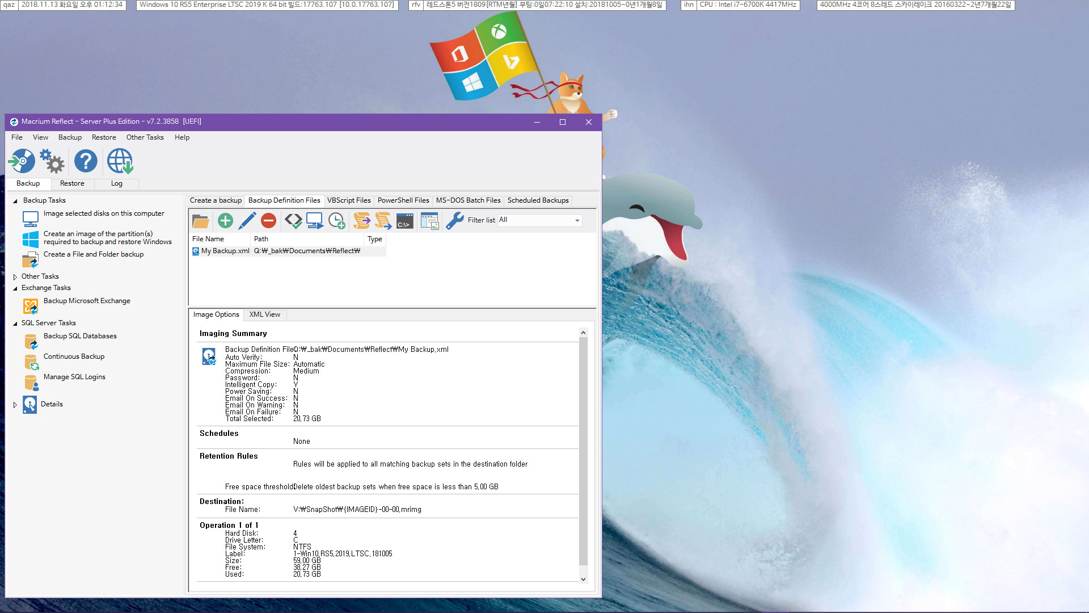Image resolution: width=1089 pixels, height=613 pixels.
Task: Open the Filter list dropdown
Action: pos(577,220)
